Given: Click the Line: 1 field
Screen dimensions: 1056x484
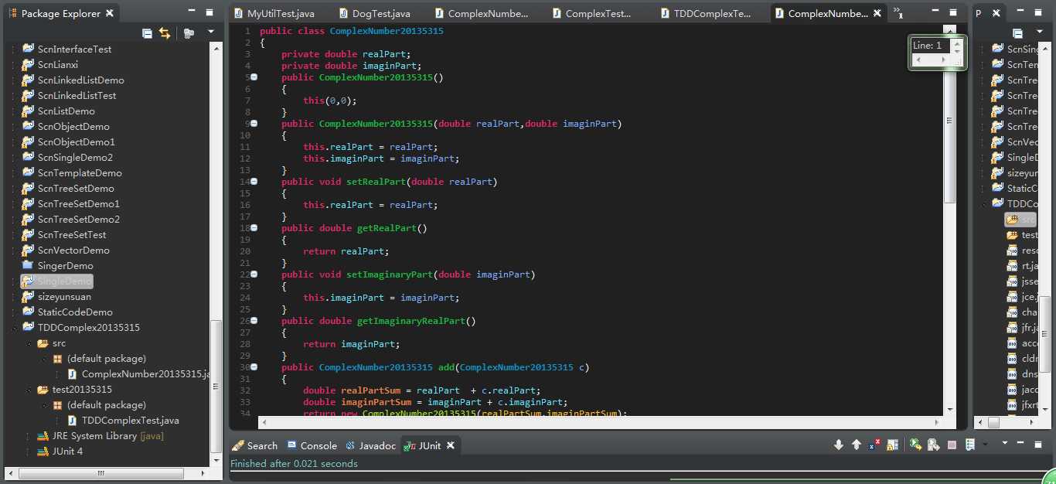Looking at the screenshot, I should click(x=930, y=46).
